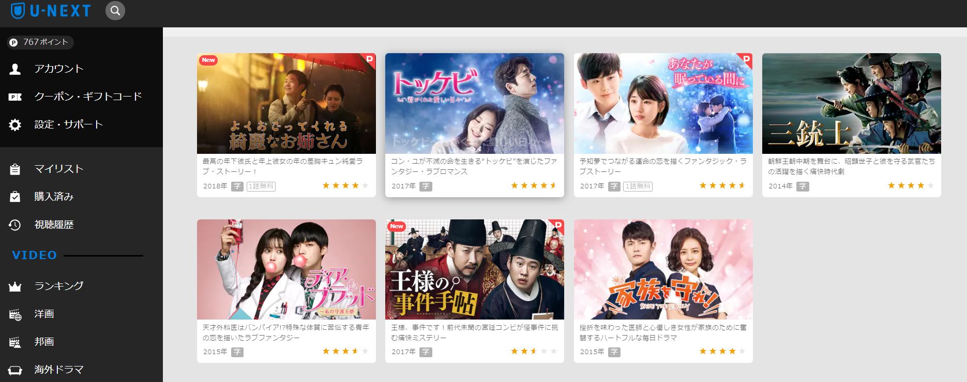This screenshot has width=967, height=382.
Task: Open the 三銃士 drama thumbnail
Action: point(852,103)
